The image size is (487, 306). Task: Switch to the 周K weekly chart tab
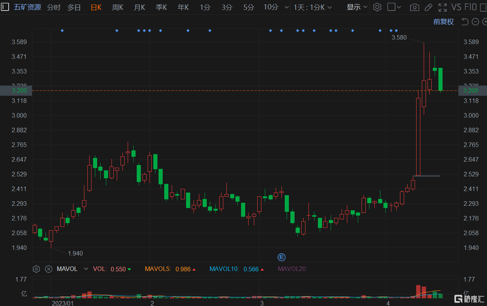point(118,7)
